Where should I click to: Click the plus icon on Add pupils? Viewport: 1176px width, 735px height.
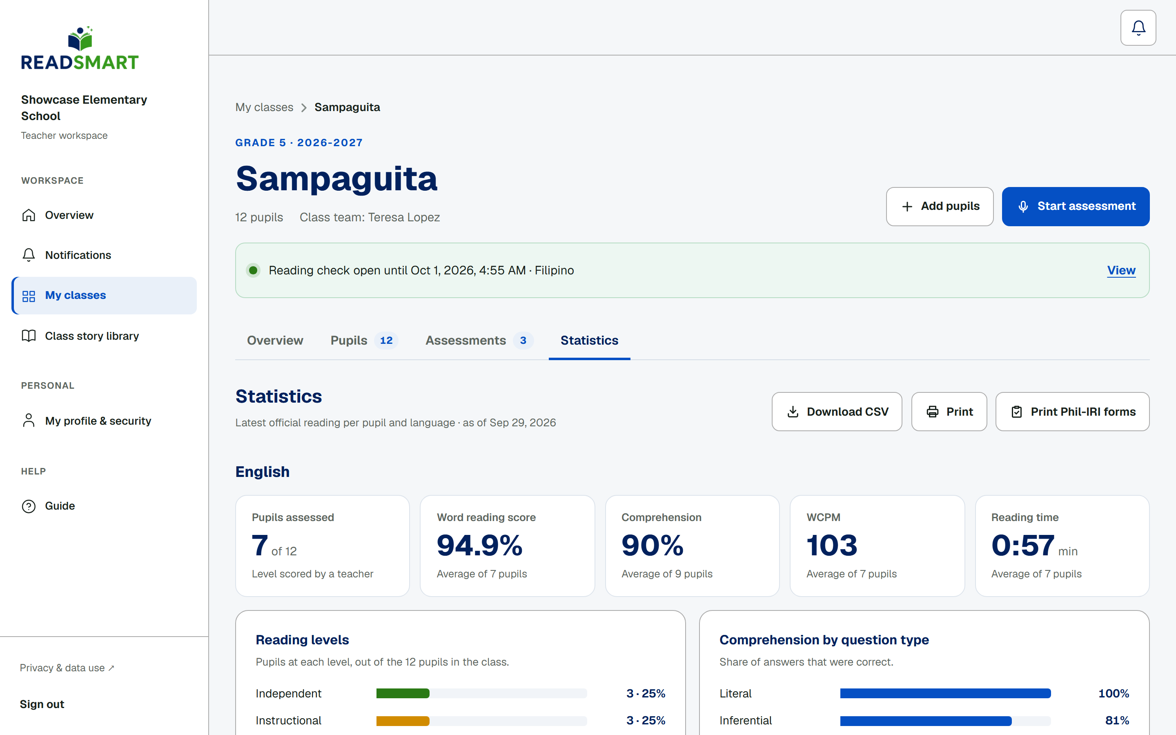pyautogui.click(x=907, y=207)
